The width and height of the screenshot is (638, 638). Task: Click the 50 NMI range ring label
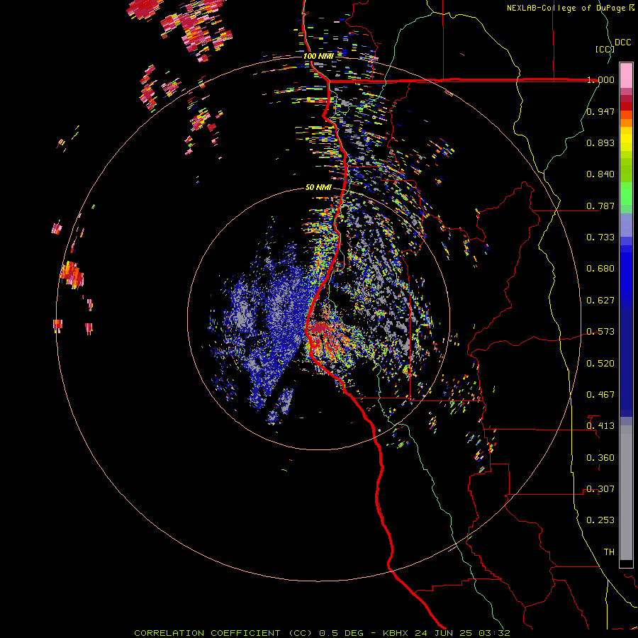point(318,187)
